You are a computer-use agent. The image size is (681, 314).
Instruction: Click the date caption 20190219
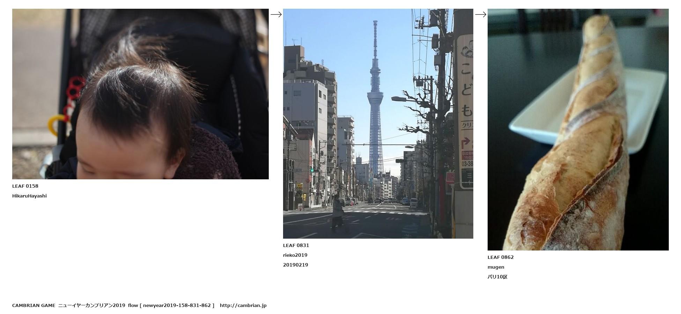(295, 265)
